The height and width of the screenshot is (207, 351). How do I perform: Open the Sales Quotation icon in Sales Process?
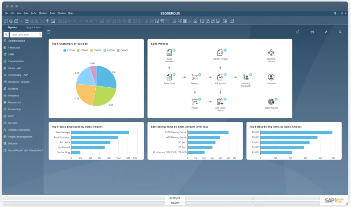169,53
